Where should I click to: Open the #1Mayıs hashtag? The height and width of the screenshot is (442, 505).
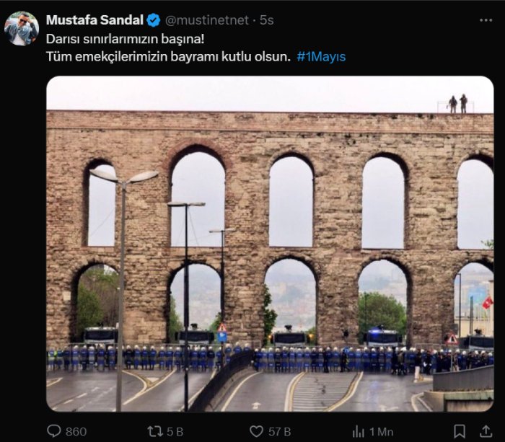click(321, 56)
